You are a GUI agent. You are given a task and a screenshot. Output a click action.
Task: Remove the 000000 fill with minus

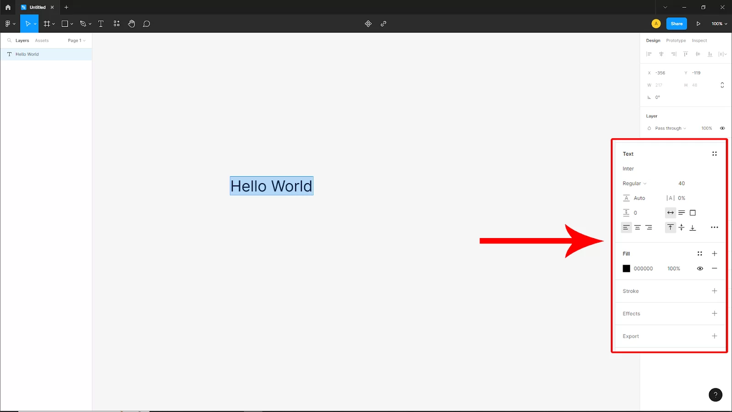point(715,269)
